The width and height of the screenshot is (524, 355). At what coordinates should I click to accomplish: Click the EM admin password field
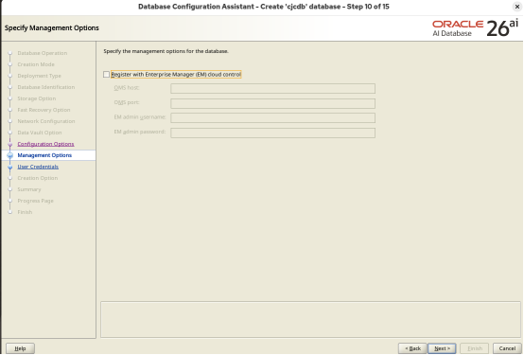272,133
